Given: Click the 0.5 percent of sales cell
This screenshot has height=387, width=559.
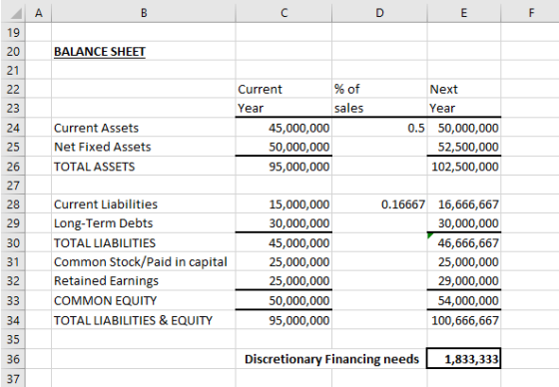Looking at the screenshot, I should (x=379, y=128).
